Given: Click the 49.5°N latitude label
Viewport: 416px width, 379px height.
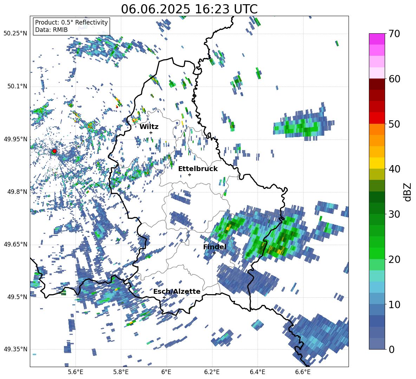Looking at the screenshot, I should 17,297.
